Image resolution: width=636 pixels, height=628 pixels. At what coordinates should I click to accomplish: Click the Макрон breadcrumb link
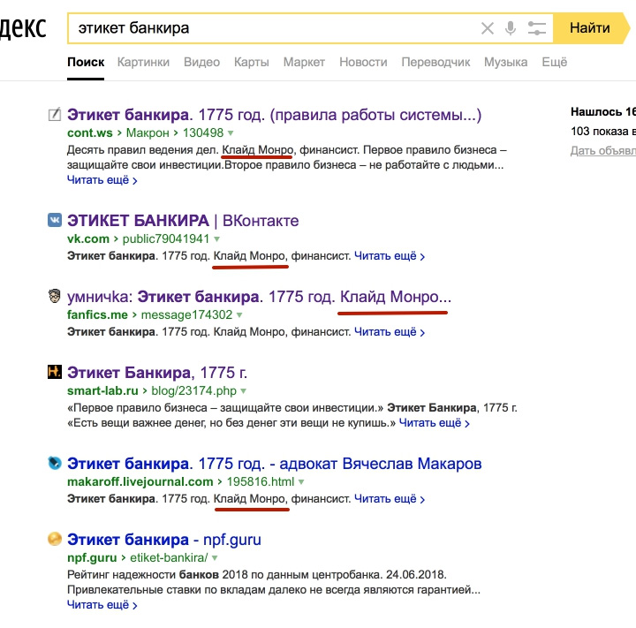click(x=148, y=132)
